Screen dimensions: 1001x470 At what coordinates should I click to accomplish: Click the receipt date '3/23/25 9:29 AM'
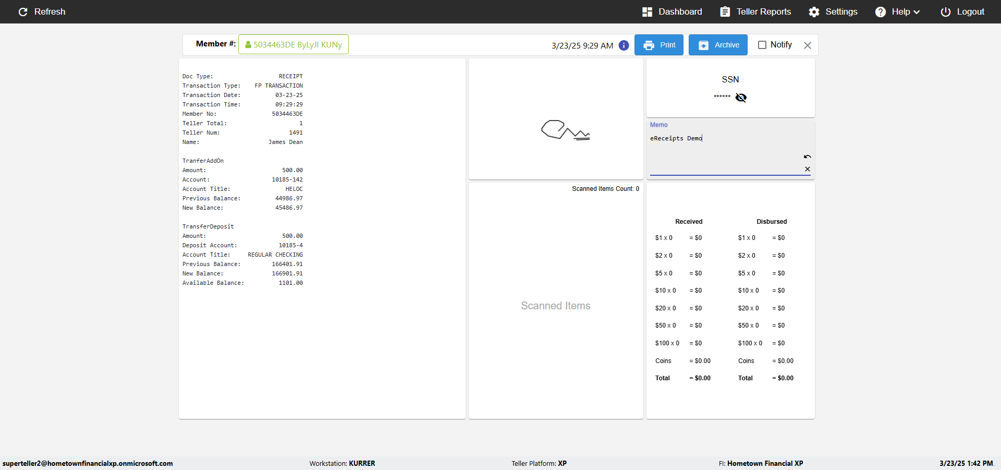582,45
